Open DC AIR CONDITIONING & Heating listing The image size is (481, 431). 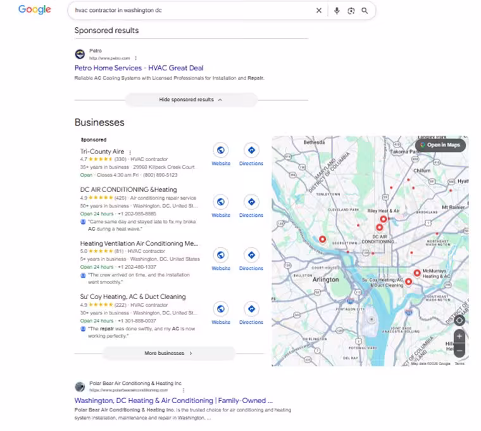click(x=128, y=190)
